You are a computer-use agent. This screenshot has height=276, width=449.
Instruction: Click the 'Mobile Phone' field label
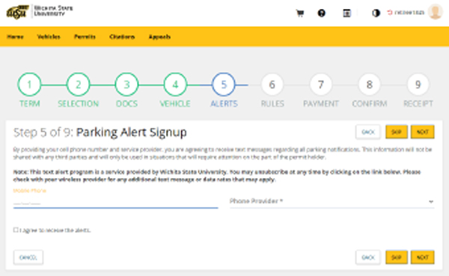click(29, 191)
